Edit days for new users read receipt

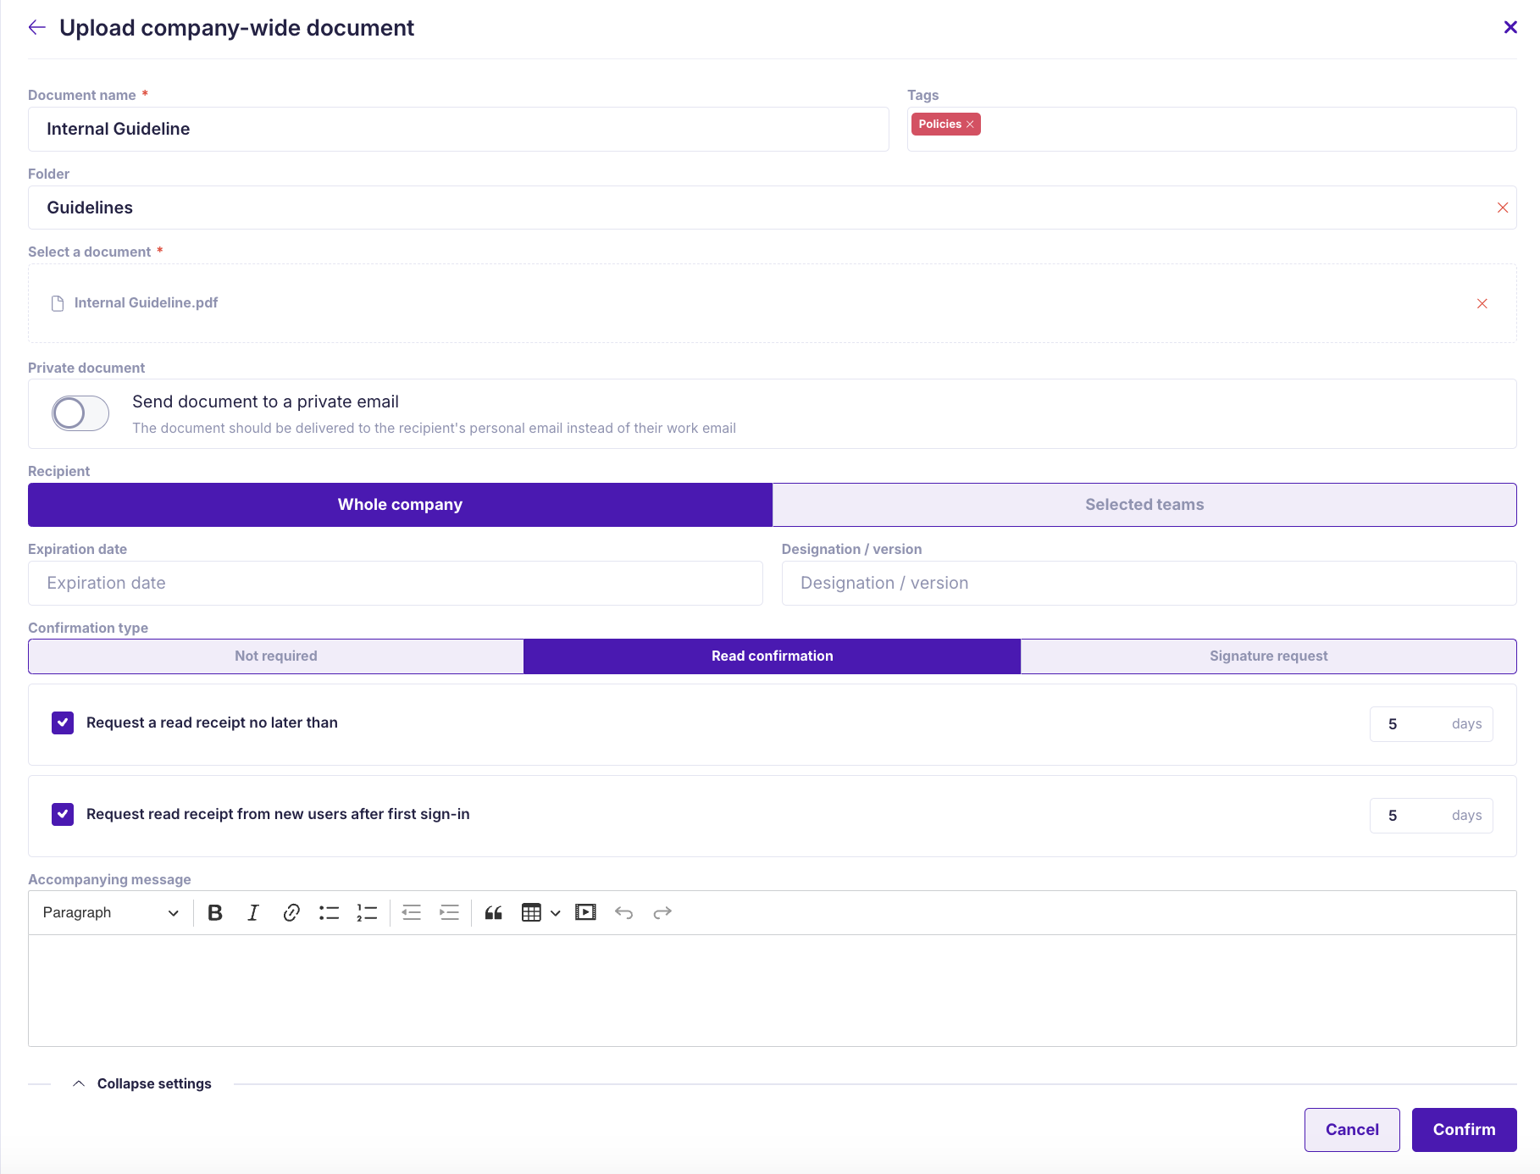pyautogui.click(x=1431, y=816)
